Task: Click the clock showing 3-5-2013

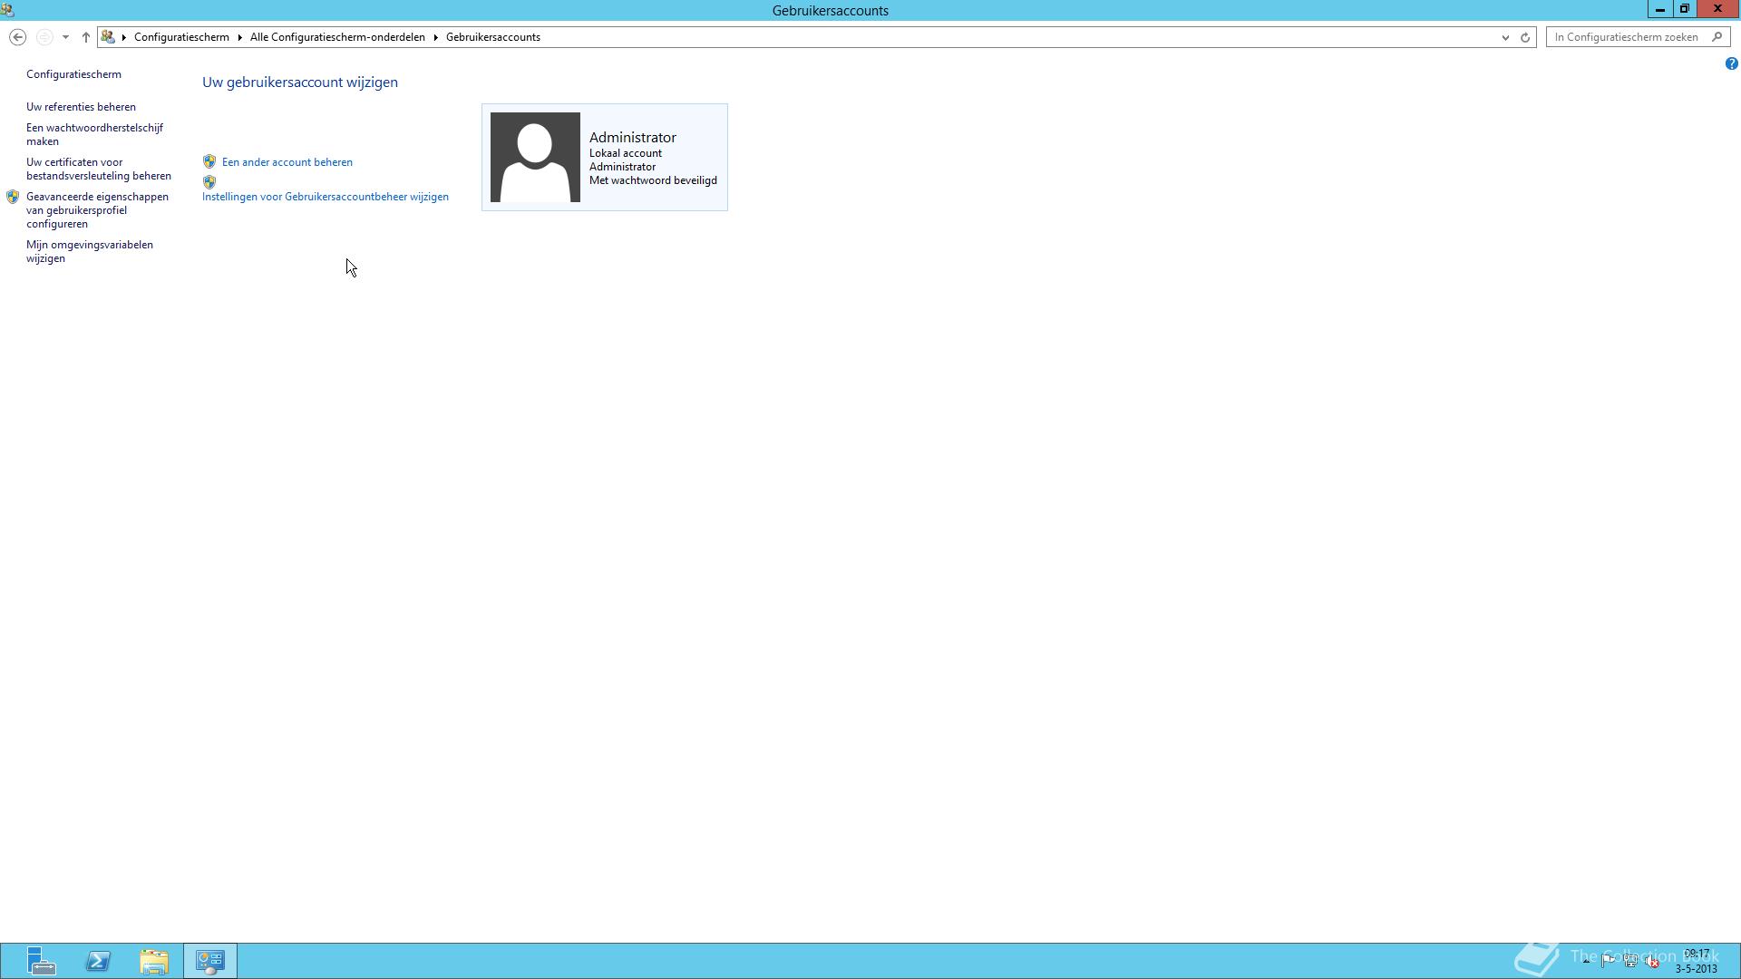Action: (x=1696, y=962)
